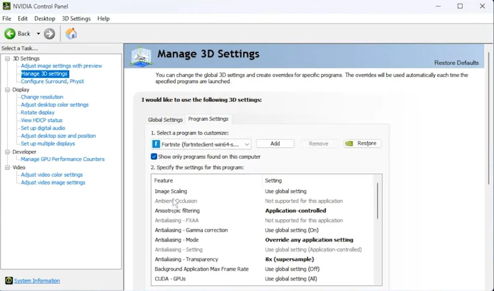Click the System Information icon
The height and width of the screenshot is (291, 494).
tap(9, 281)
